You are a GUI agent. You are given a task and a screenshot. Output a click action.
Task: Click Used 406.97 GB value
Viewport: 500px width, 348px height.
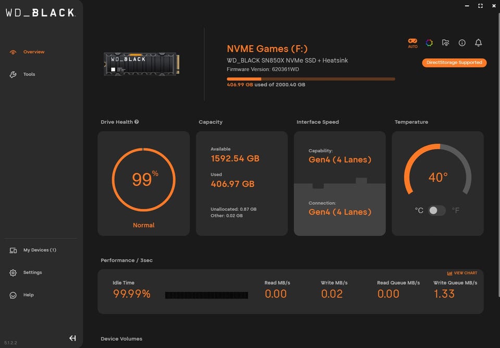click(232, 184)
